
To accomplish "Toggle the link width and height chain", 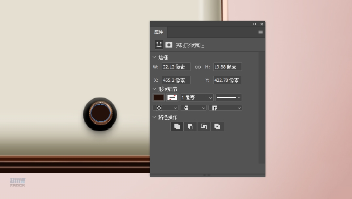I will click(198, 67).
